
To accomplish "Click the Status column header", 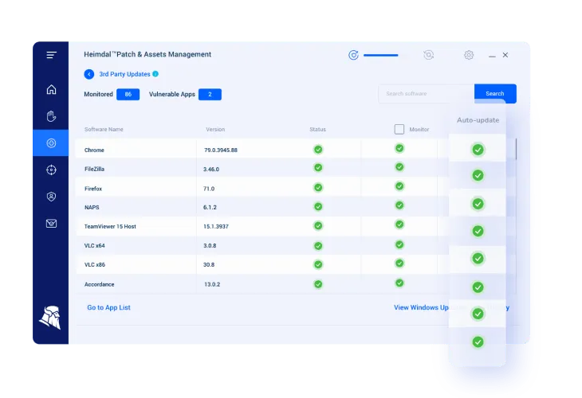I will pyautogui.click(x=318, y=129).
